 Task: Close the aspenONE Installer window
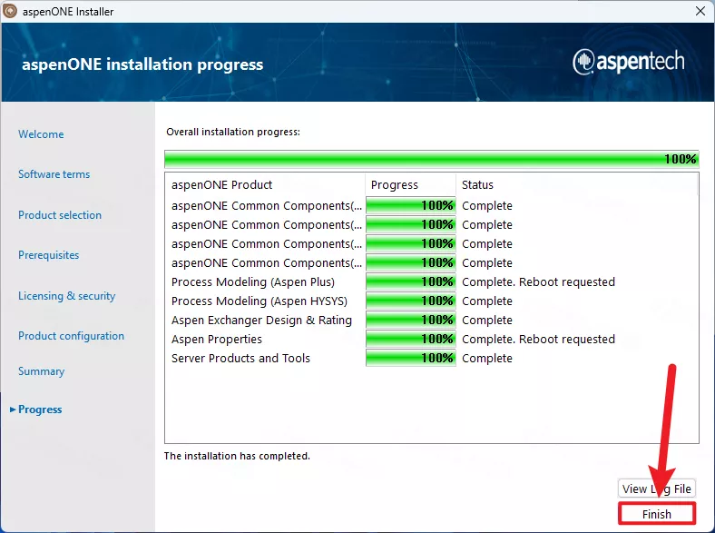coord(700,12)
